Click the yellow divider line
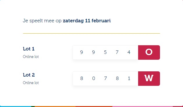Image resolution: width=183 pixels, height=107 pixels. pyautogui.click(x=91, y=33)
